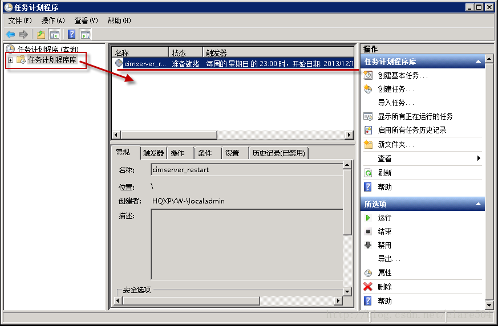Collapse the 任务计划程序库 actions section
498x326 pixels.
pos(478,62)
